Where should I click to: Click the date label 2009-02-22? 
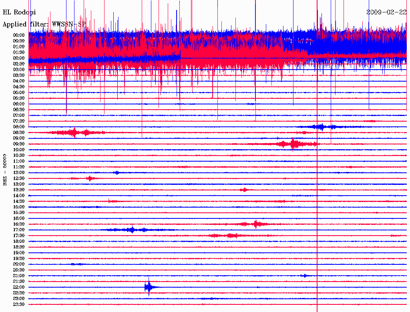pos(386,12)
